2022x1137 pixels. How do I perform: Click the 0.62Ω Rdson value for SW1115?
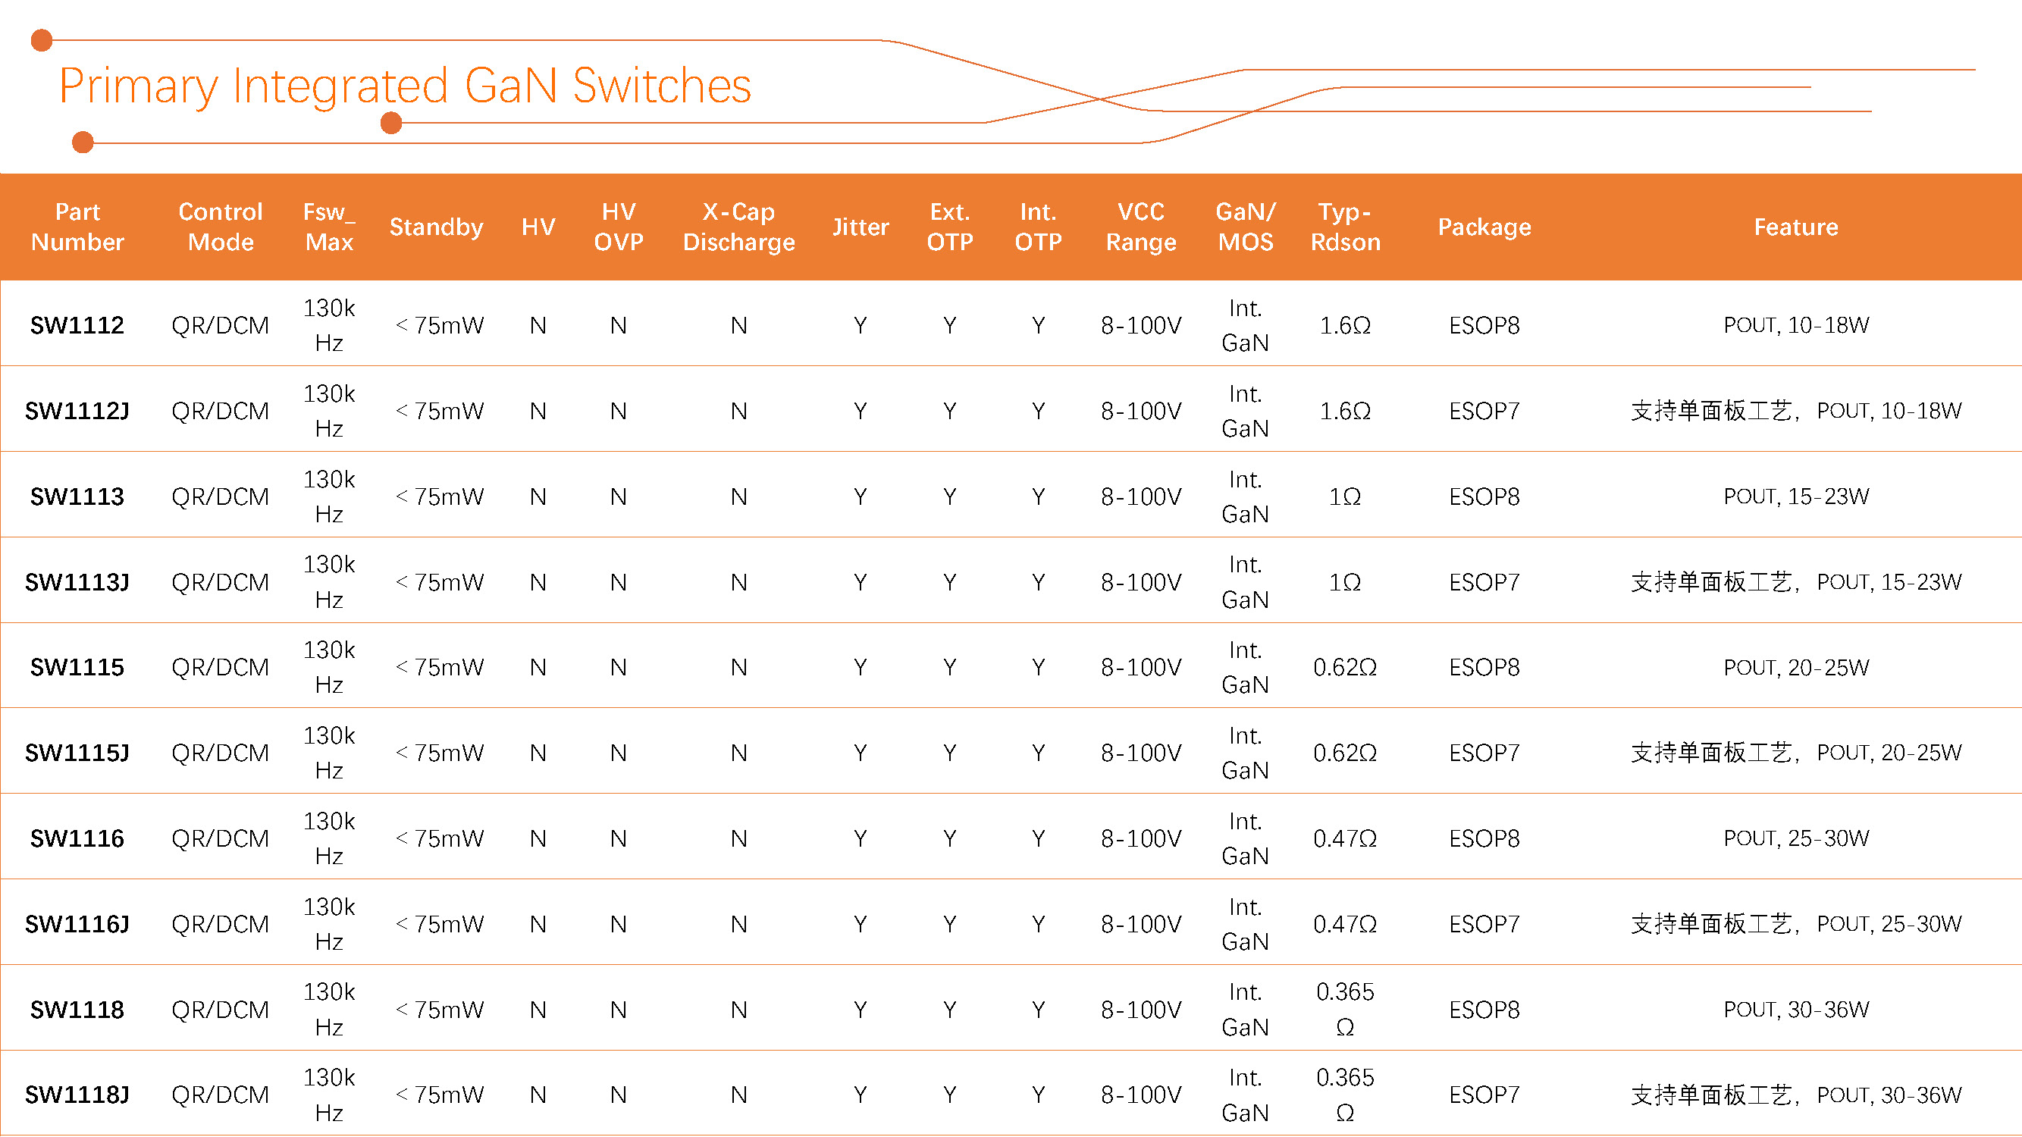1345,666
